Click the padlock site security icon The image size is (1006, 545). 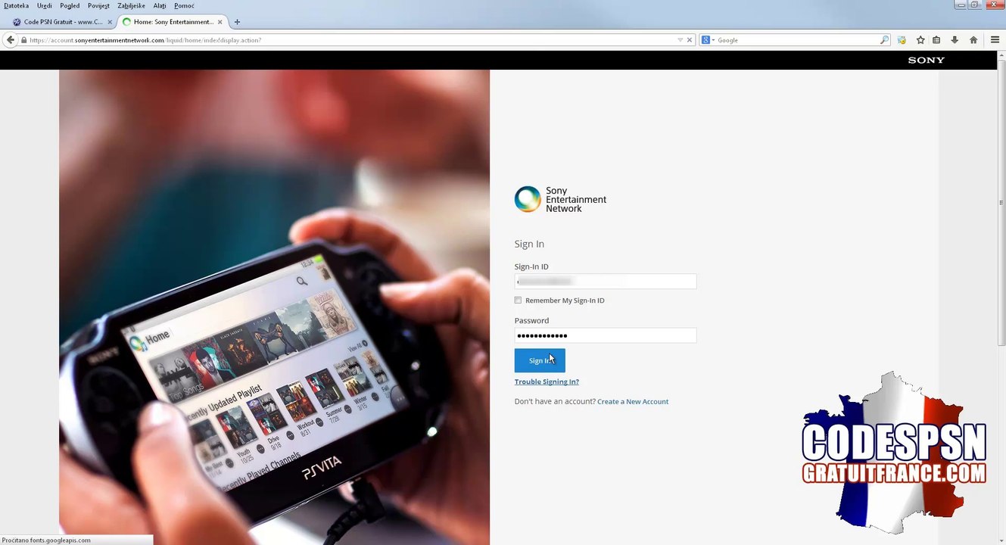24,40
